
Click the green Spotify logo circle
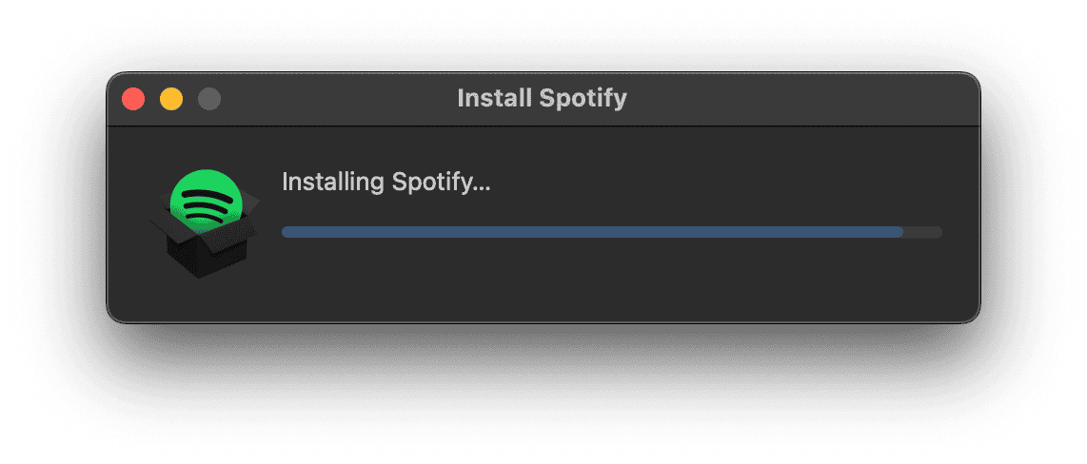point(204,202)
